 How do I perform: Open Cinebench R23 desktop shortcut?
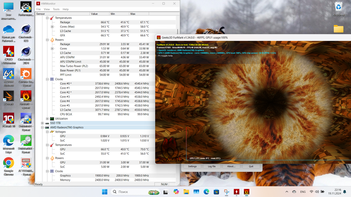pos(26,33)
